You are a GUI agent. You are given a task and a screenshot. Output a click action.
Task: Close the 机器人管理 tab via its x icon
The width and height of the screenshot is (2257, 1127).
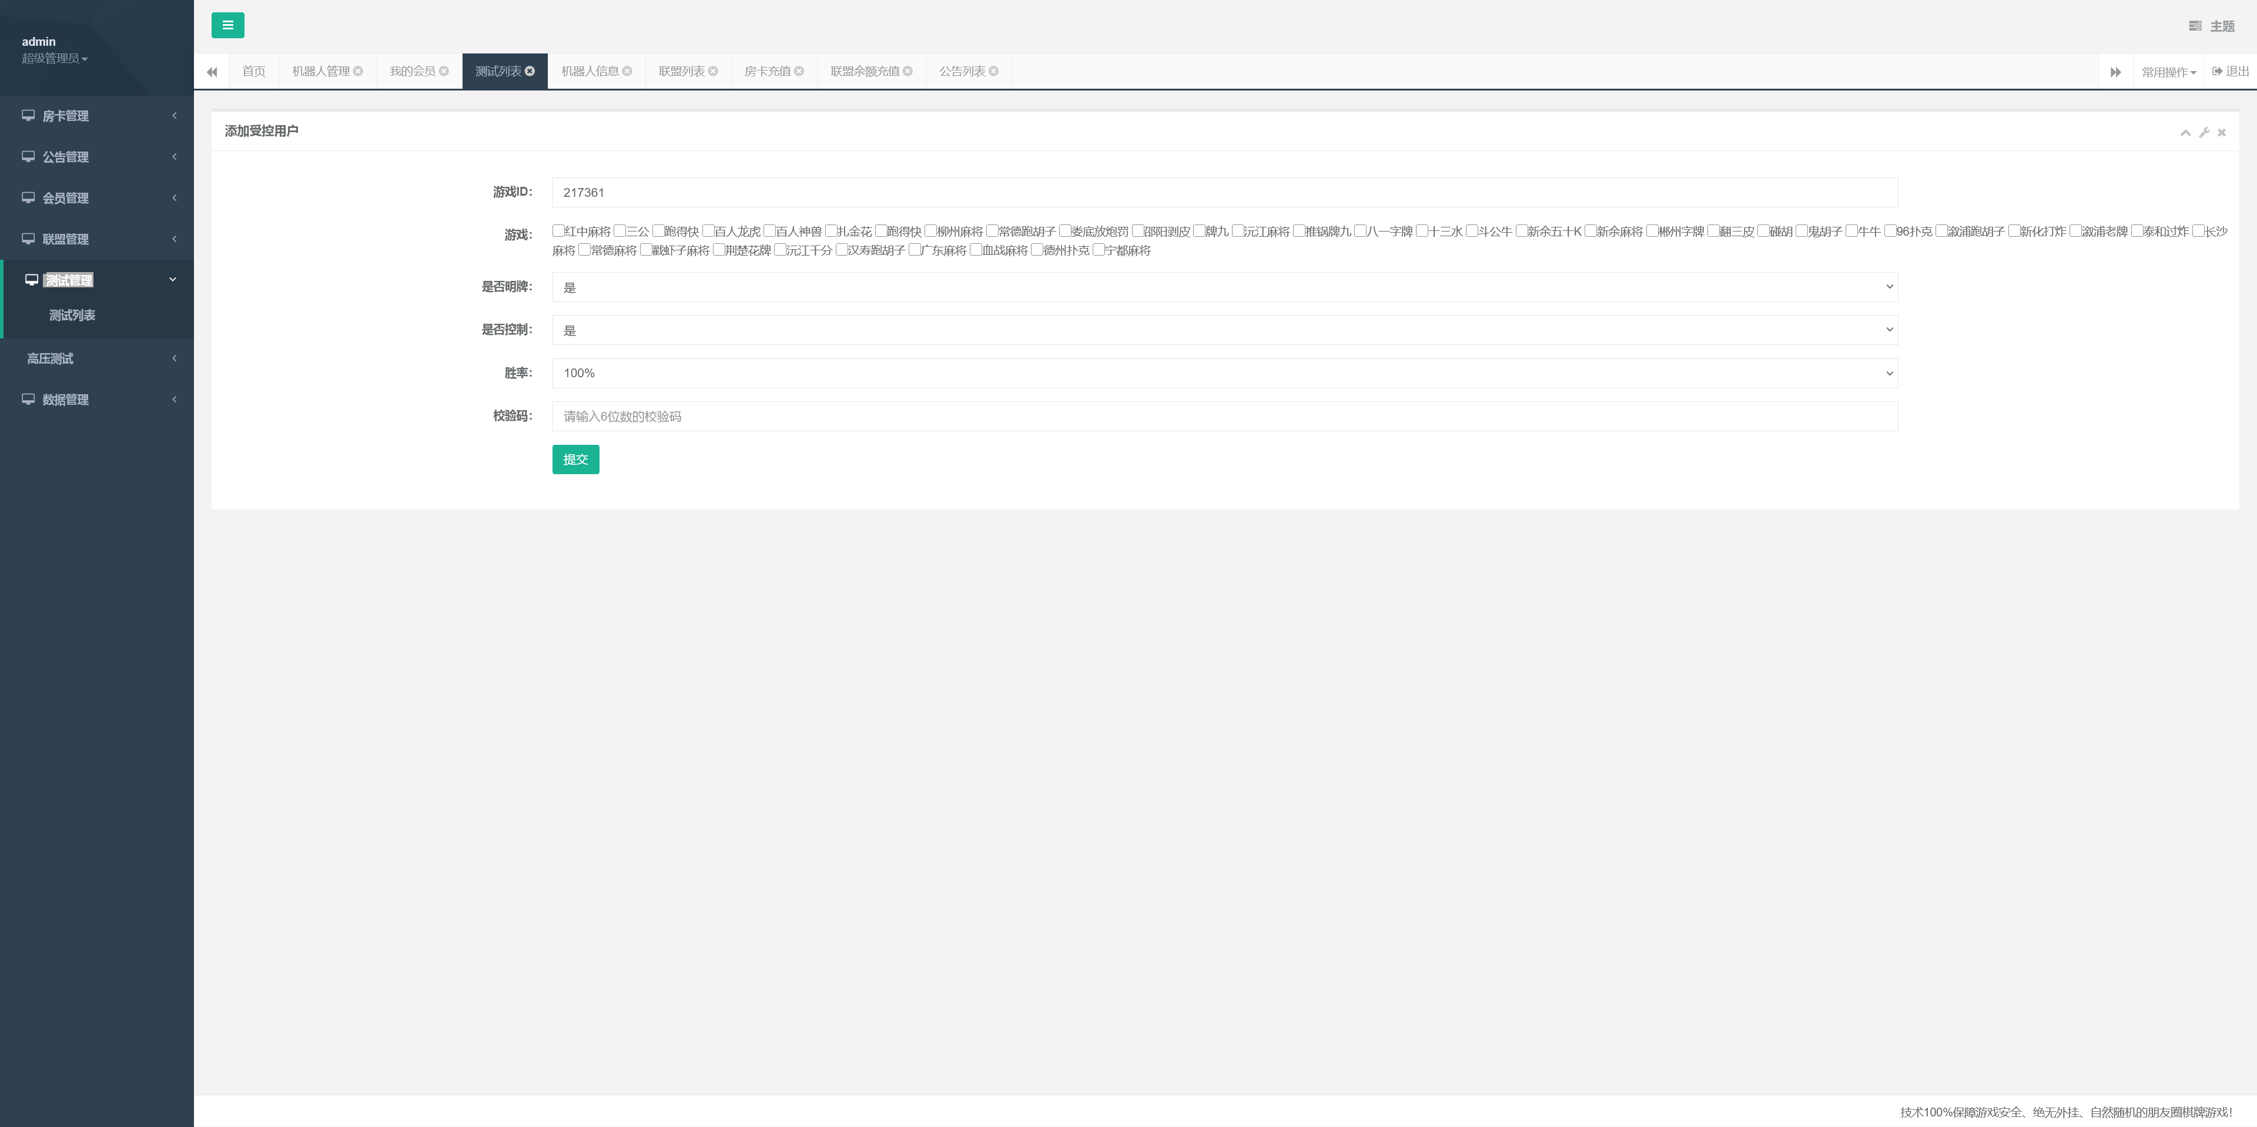pyautogui.click(x=357, y=71)
